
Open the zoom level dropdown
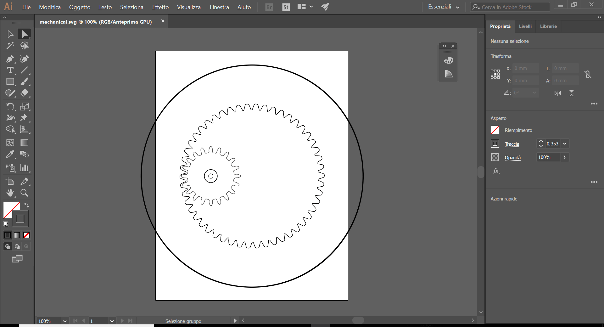[64, 321]
